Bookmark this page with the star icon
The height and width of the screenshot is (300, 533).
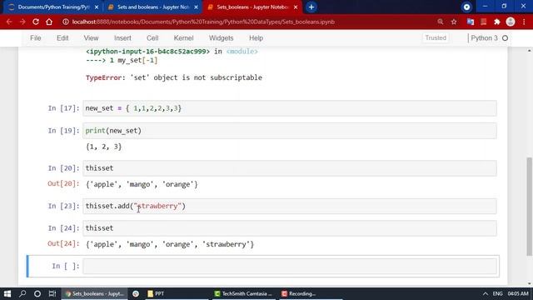point(454,22)
